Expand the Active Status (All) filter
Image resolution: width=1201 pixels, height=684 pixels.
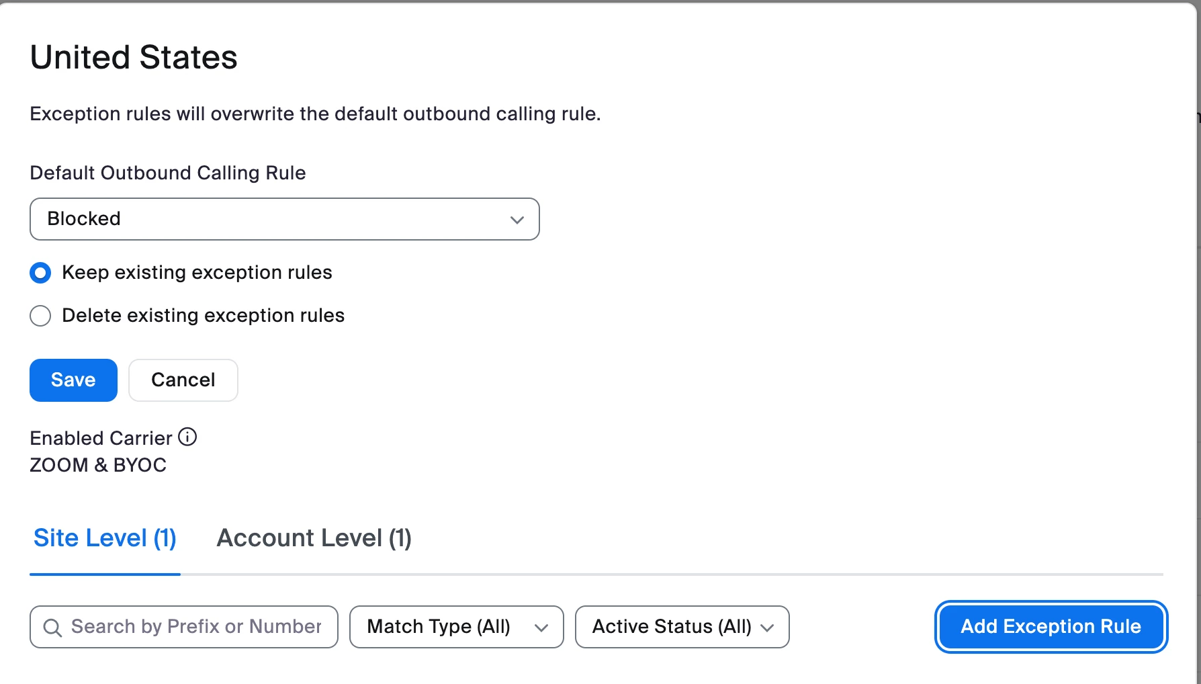[x=682, y=627]
